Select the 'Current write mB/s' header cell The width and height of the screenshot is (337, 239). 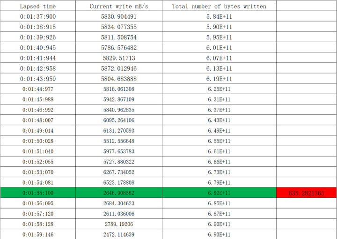[x=119, y=6]
